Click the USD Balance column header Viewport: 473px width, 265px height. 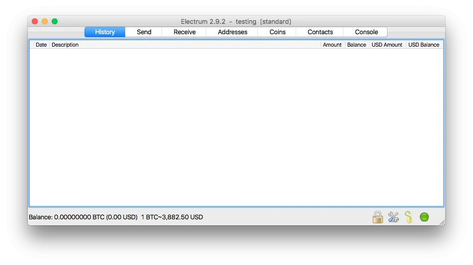click(x=424, y=45)
